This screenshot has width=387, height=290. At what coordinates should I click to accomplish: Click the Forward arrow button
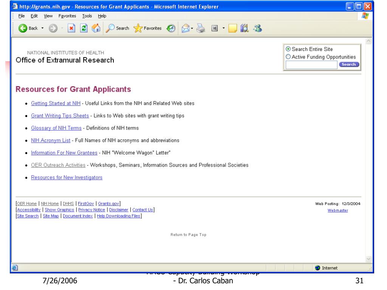click(53, 28)
